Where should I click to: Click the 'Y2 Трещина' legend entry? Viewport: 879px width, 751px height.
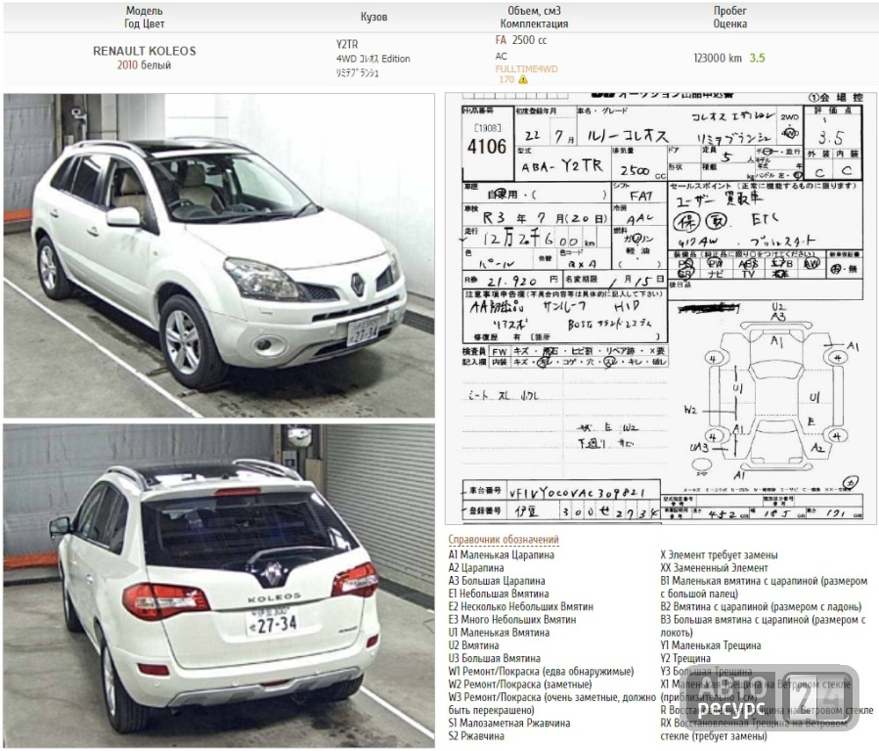[685, 658]
